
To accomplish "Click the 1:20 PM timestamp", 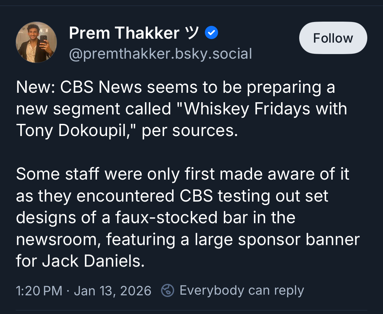I will click(x=39, y=290).
